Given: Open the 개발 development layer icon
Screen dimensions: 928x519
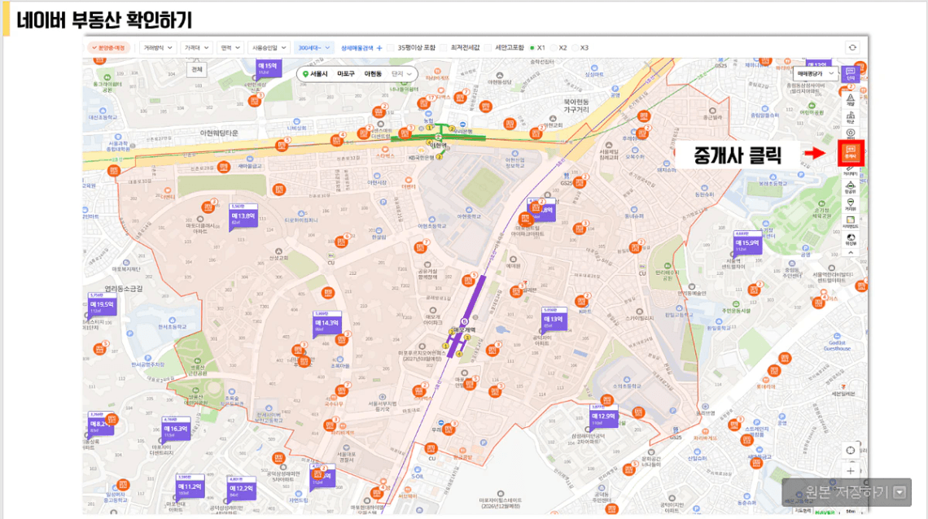Looking at the screenshot, I should 851,98.
